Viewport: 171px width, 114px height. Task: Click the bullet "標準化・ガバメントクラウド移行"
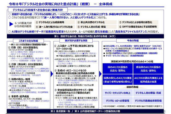[x=22, y=66]
